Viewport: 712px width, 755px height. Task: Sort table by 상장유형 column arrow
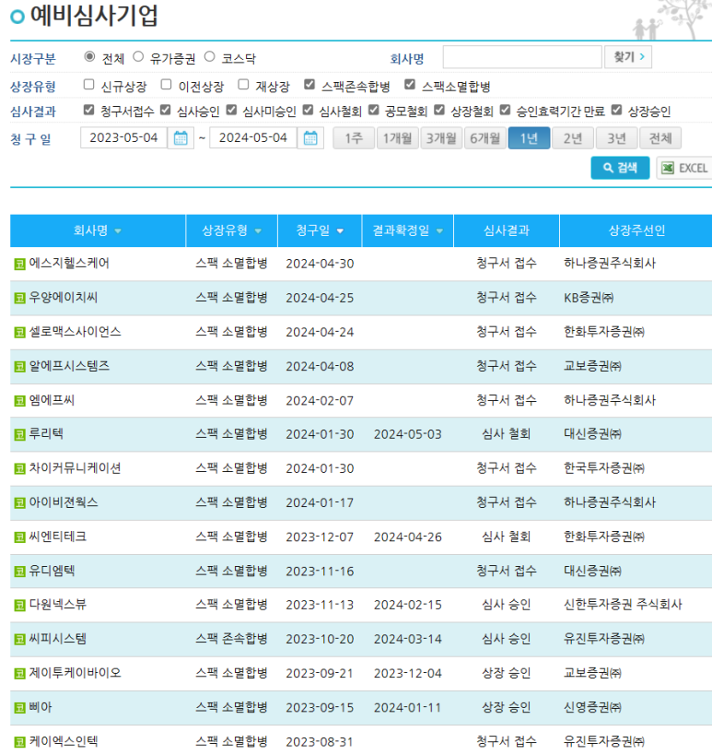click(x=258, y=231)
